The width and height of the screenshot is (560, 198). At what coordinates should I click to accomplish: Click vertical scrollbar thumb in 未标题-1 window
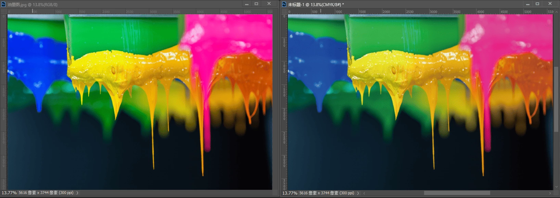click(556, 99)
